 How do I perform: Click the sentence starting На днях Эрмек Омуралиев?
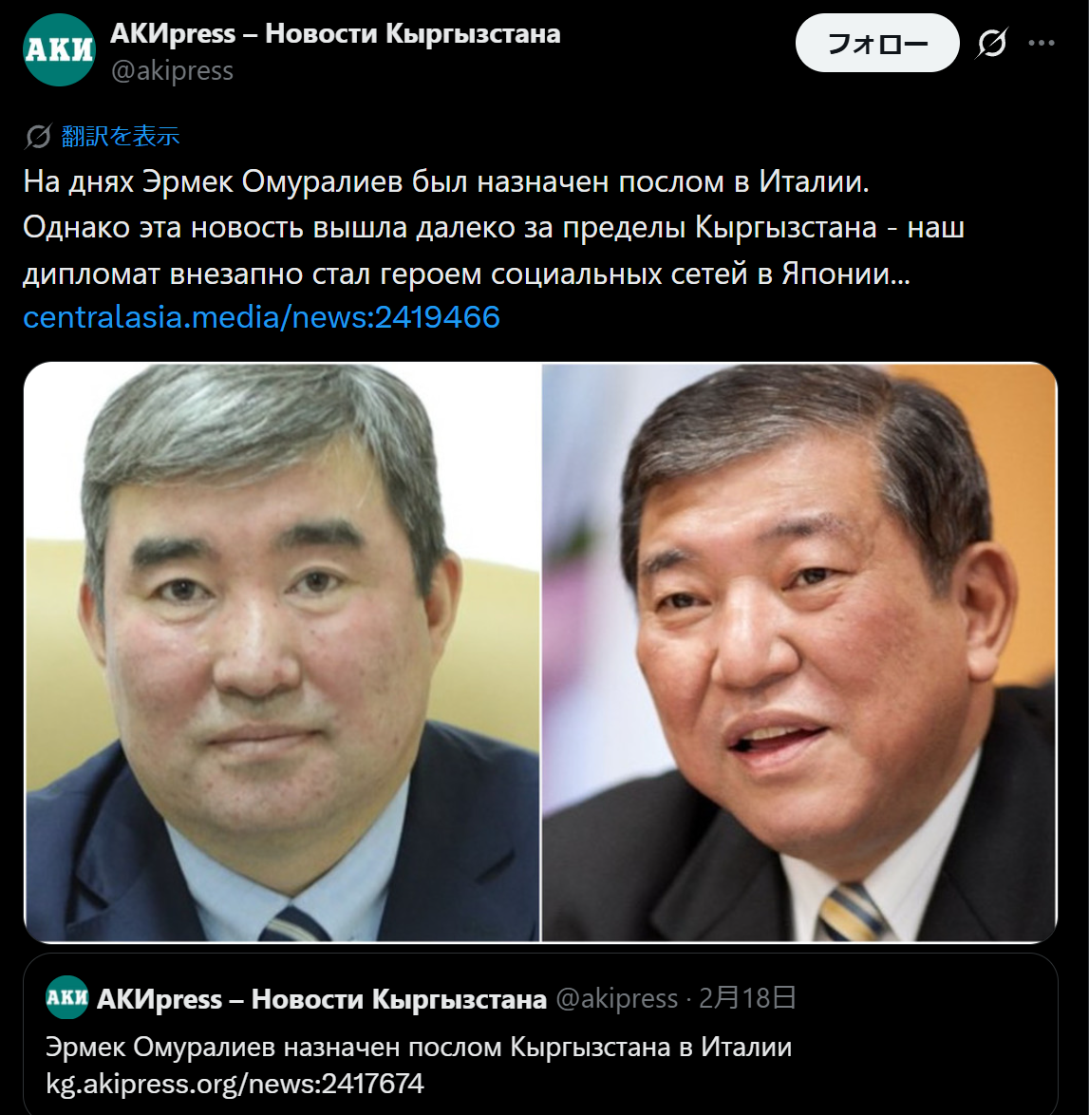click(446, 182)
